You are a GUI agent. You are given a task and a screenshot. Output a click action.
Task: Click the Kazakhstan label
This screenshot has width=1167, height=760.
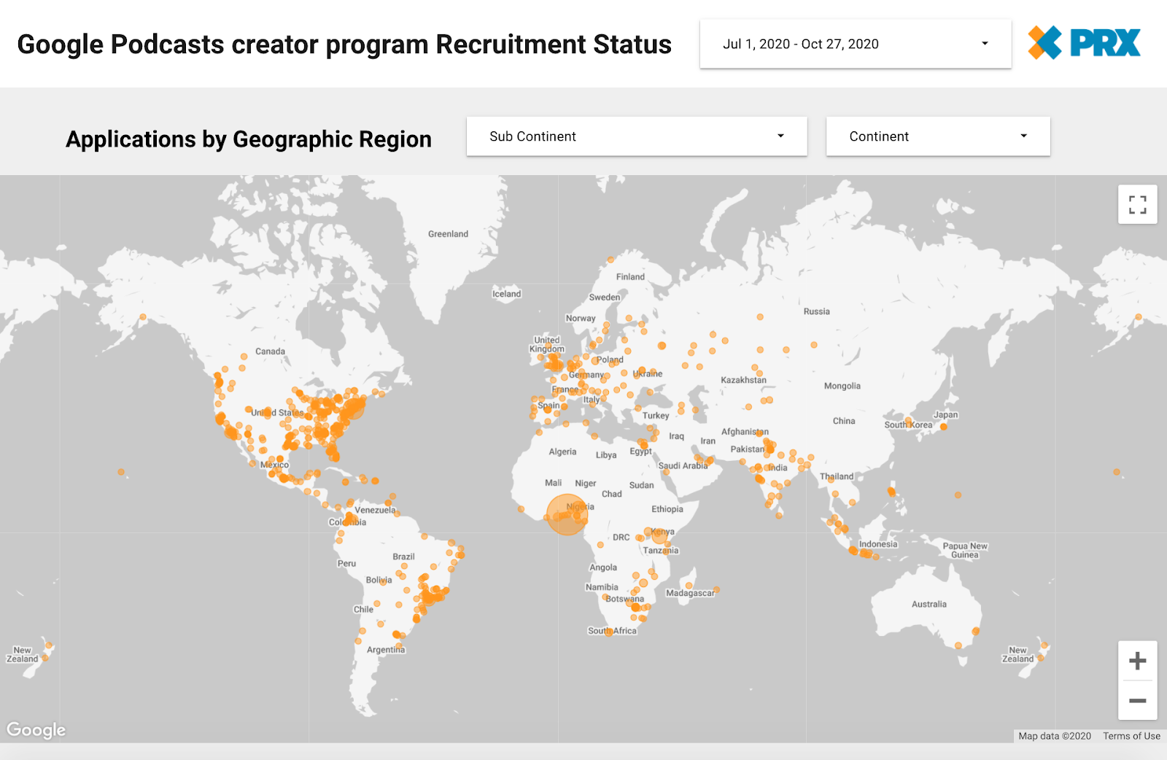743,380
